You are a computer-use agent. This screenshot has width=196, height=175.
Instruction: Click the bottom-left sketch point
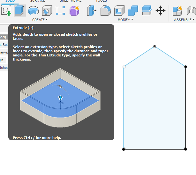tap(124, 149)
